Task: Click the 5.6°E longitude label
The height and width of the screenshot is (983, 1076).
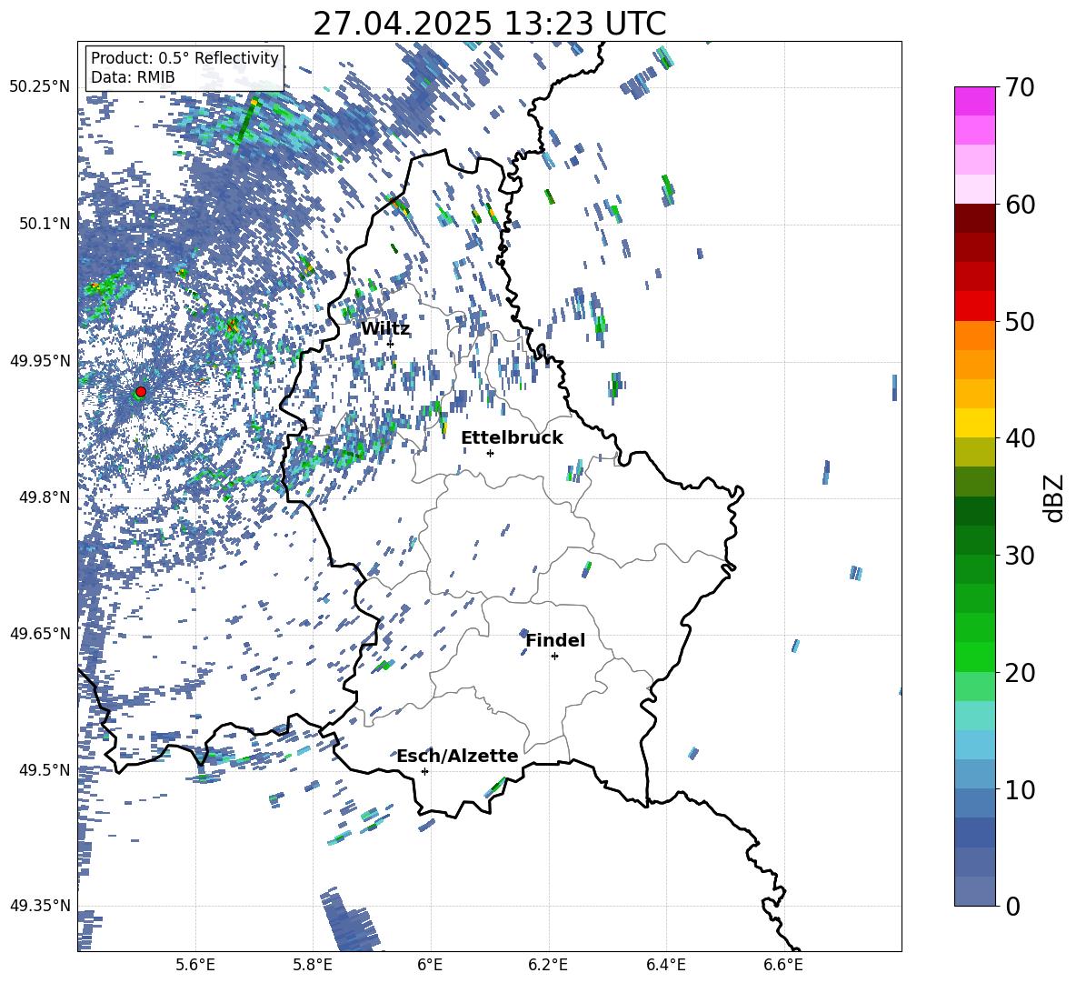Action: click(195, 965)
